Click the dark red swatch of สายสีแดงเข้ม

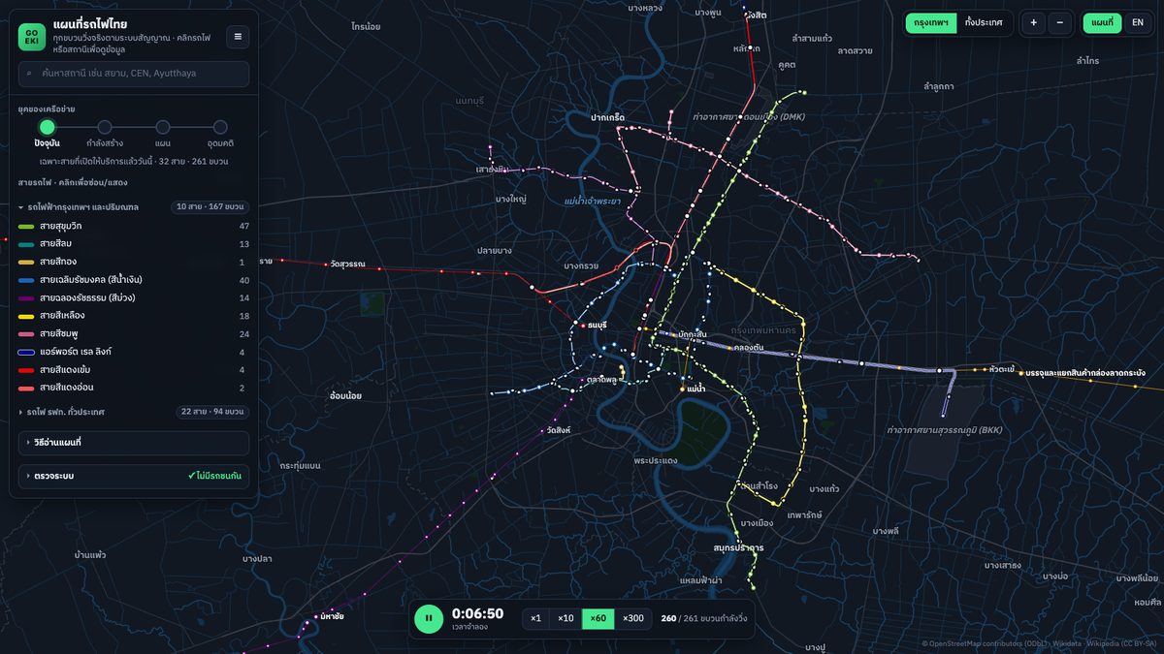point(26,370)
